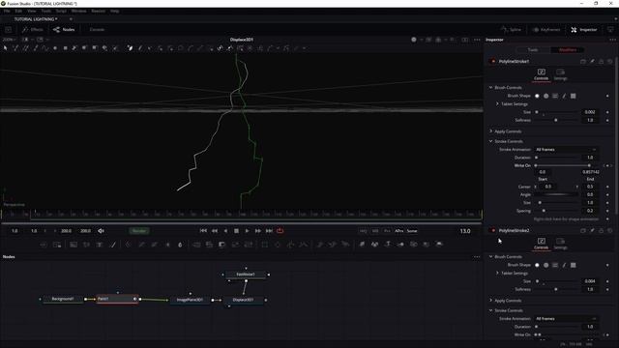Open the Help menu

coord(114,11)
